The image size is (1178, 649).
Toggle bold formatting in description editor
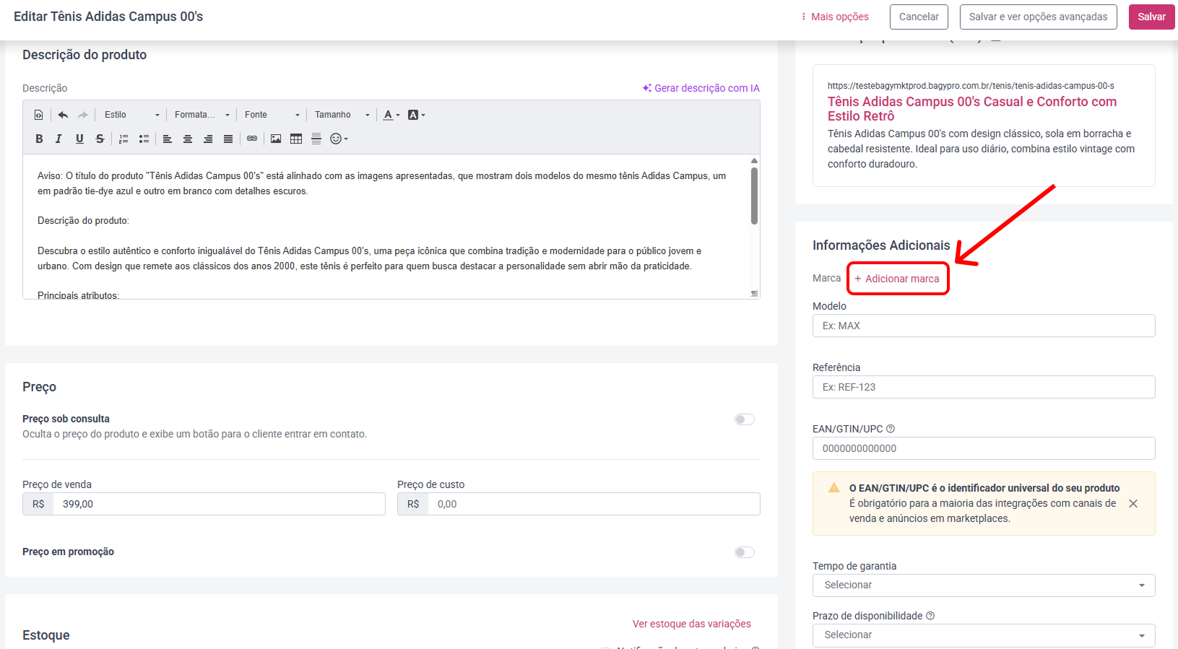(x=39, y=139)
